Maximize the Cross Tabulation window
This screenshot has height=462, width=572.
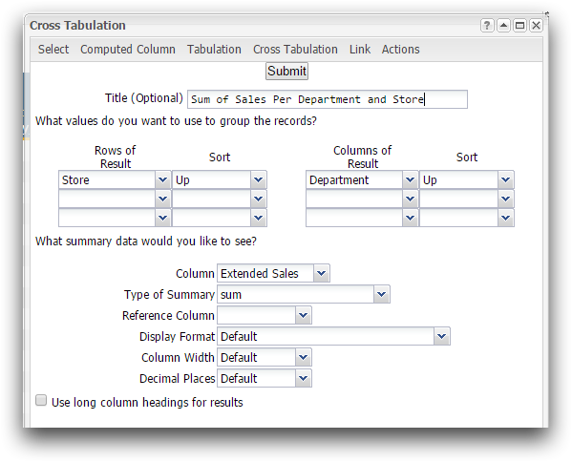[x=519, y=26]
